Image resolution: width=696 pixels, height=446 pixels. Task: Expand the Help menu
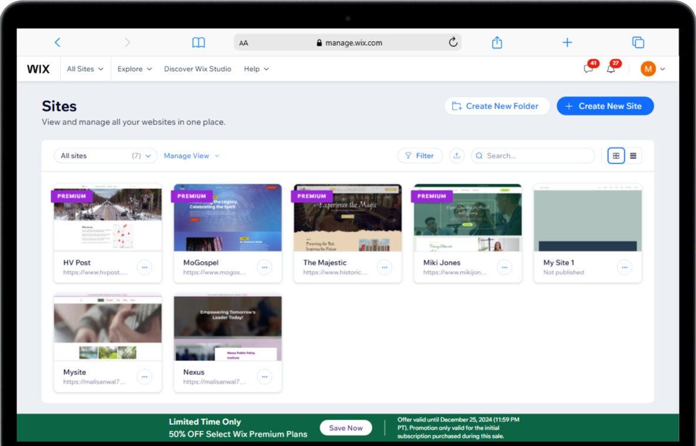tap(256, 69)
